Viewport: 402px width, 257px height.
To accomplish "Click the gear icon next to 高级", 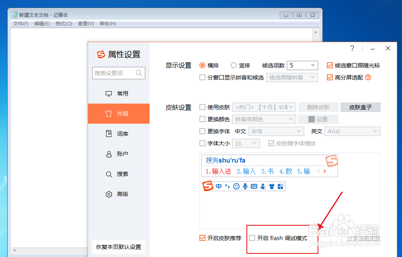I will click(109, 194).
